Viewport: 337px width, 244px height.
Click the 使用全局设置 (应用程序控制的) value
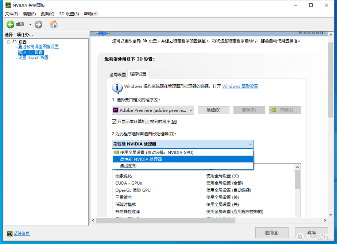tap(235, 212)
